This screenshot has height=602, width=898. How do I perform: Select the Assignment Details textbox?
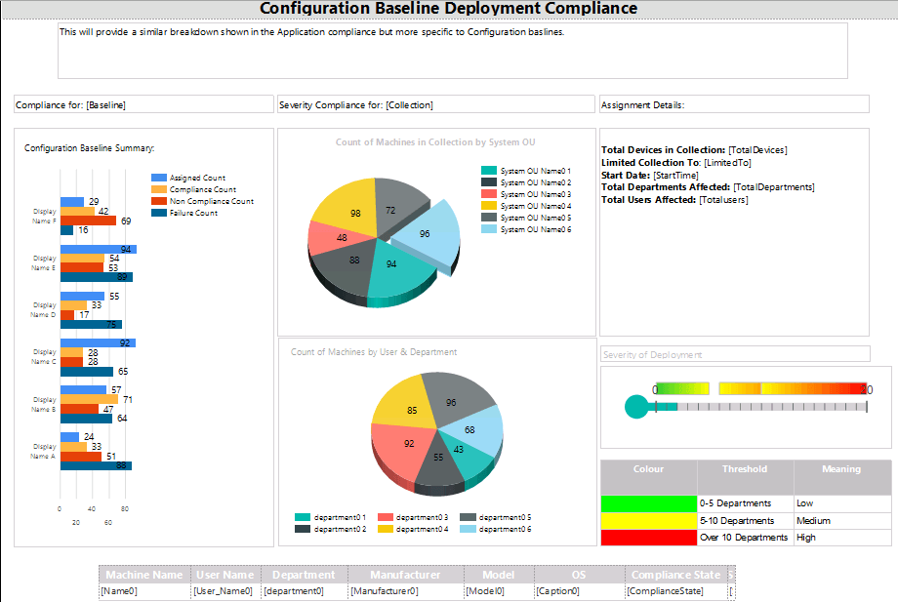(x=734, y=104)
